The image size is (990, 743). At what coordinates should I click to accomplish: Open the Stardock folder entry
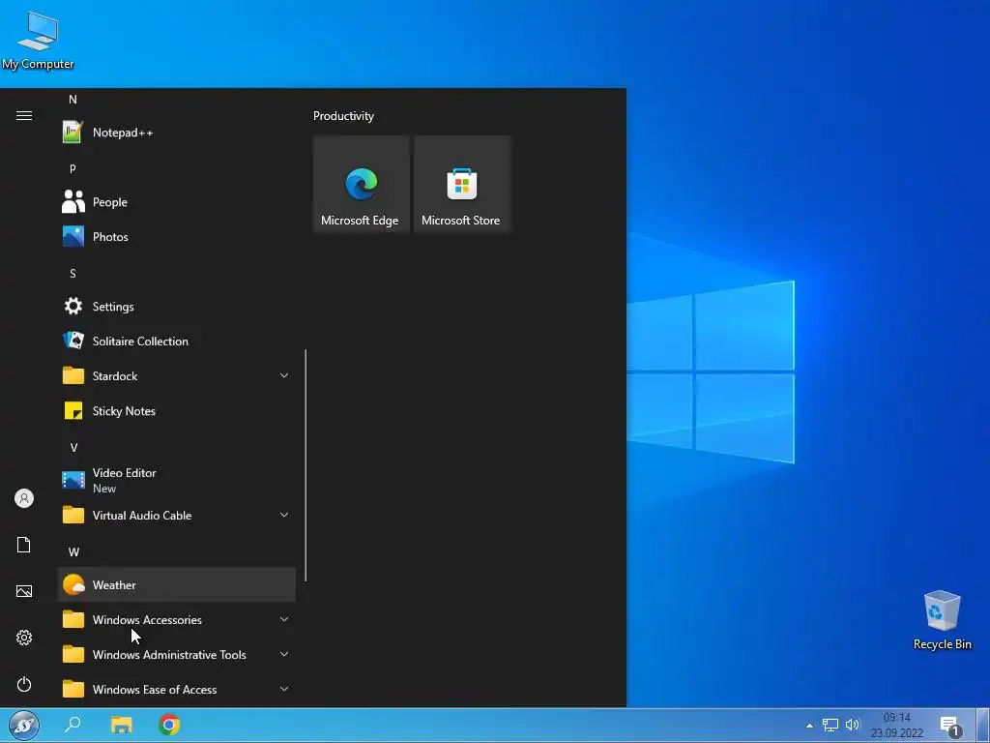[x=176, y=376]
